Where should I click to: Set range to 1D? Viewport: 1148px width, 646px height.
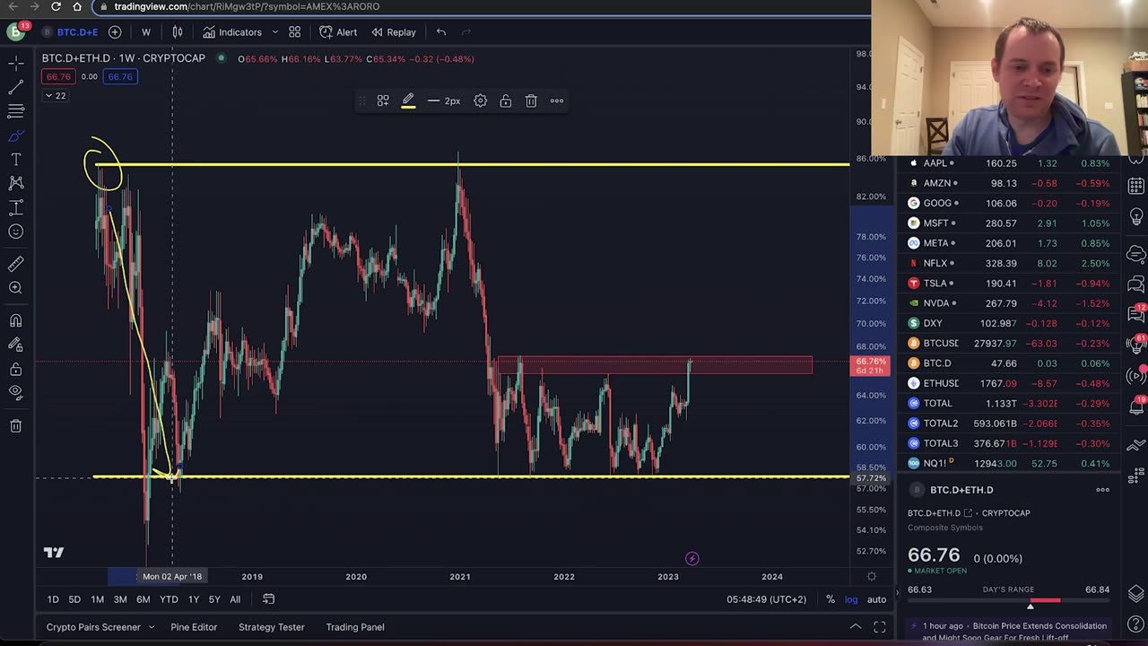pyautogui.click(x=53, y=599)
